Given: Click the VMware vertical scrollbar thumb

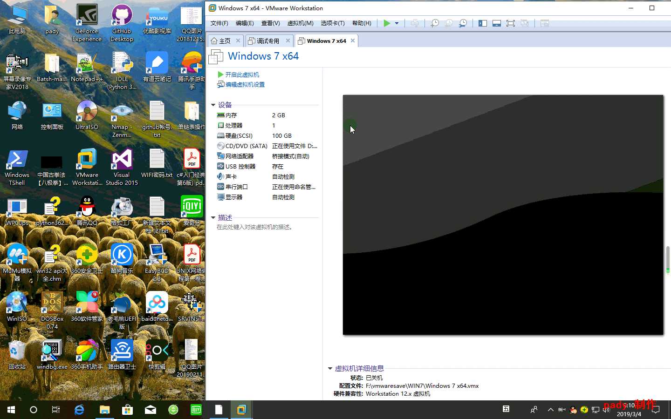Looking at the screenshot, I should pos(668,260).
